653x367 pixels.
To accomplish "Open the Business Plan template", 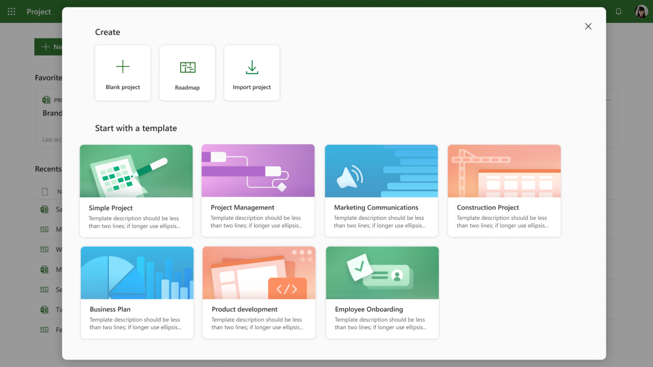I will 136,292.
